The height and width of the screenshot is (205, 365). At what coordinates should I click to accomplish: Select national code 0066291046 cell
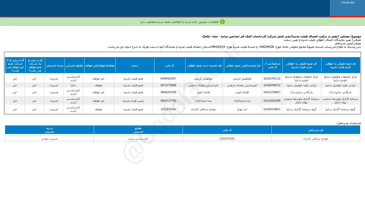click(168, 92)
